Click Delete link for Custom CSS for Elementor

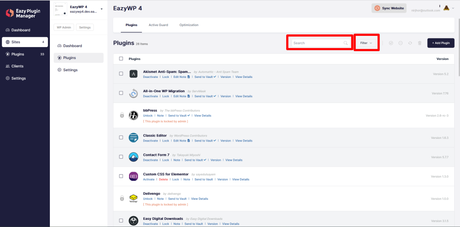[164, 180]
